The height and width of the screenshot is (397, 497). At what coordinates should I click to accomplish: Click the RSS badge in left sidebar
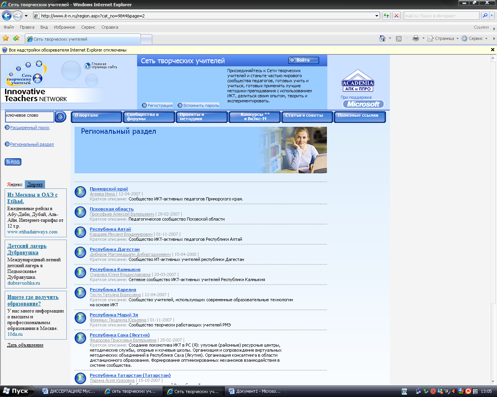pos(13,162)
